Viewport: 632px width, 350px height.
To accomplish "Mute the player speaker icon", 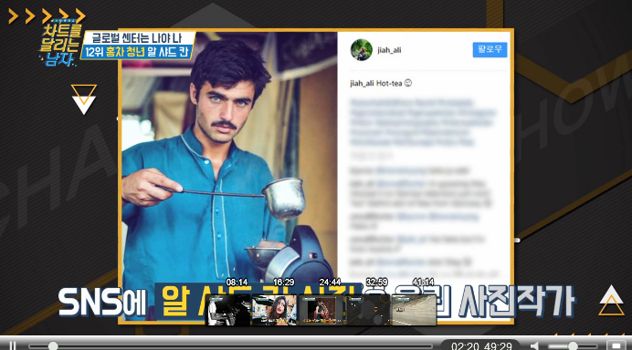I will (x=535, y=346).
